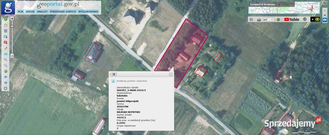Click the 'lubelskie' województwo value
Viewport: 329px width, 135px height.
coord(122,95)
